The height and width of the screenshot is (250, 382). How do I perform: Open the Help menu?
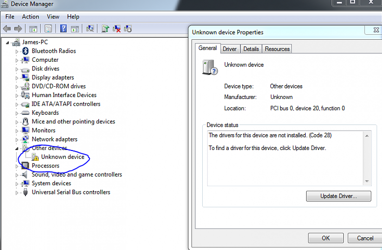pyautogui.click(x=73, y=17)
